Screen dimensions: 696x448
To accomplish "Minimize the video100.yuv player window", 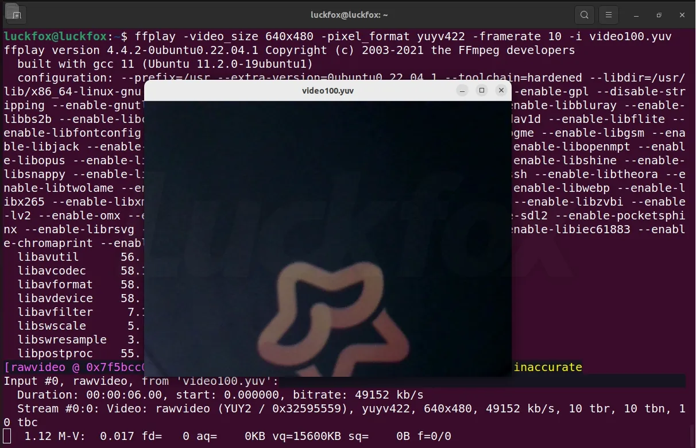I will (463, 90).
